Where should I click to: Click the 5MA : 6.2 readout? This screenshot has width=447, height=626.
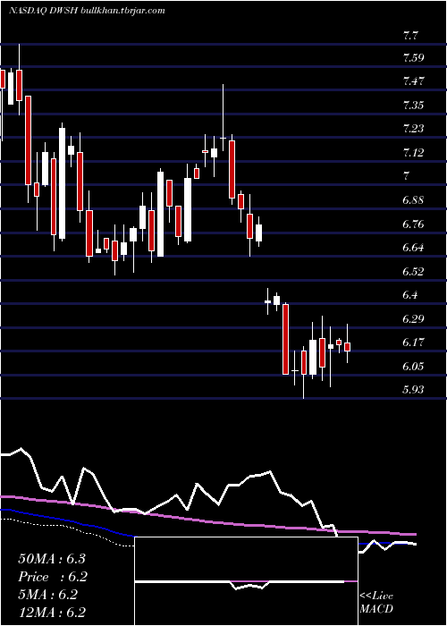tap(47, 595)
